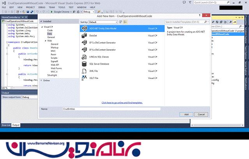
Task: Select the ADO.NET Entity Data Model icon
Action: click(84, 28)
